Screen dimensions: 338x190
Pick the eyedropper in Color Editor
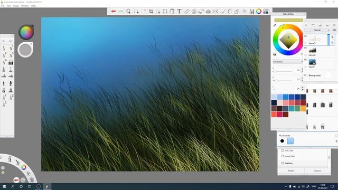click(x=275, y=25)
